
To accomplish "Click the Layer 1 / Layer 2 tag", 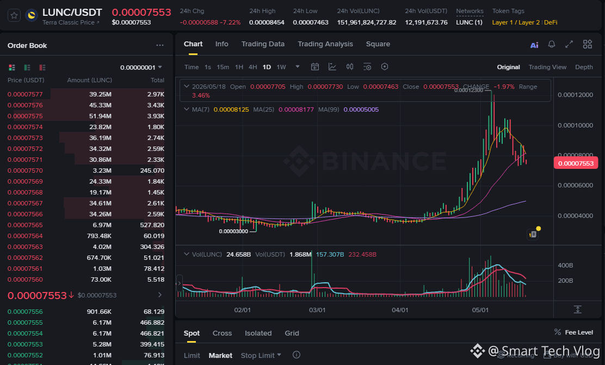I will [x=516, y=22].
